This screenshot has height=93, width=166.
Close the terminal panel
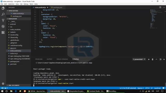pos(164,59)
